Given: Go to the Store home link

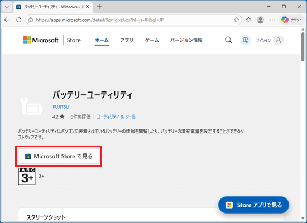Looking at the screenshot, I should click(x=74, y=40).
